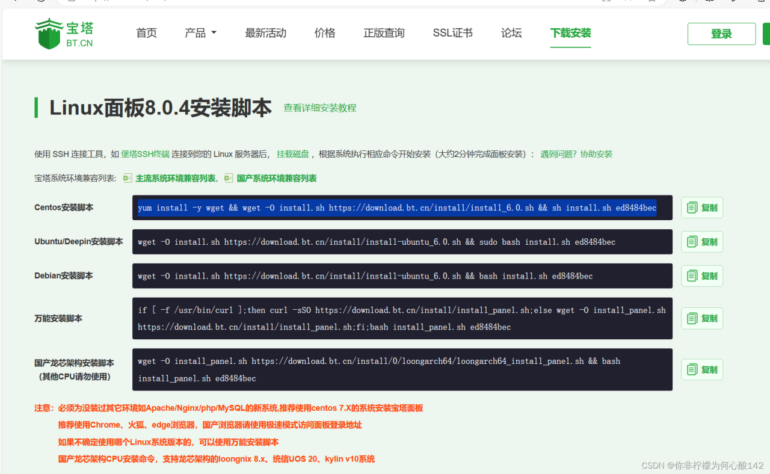The height and width of the screenshot is (474, 770).
Task: Click the 登录 button
Action: point(721,34)
